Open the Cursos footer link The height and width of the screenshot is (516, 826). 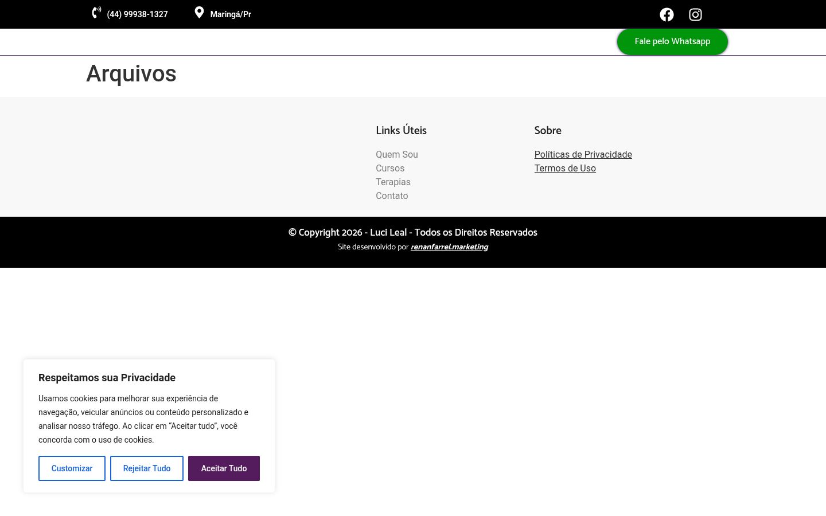(390, 168)
